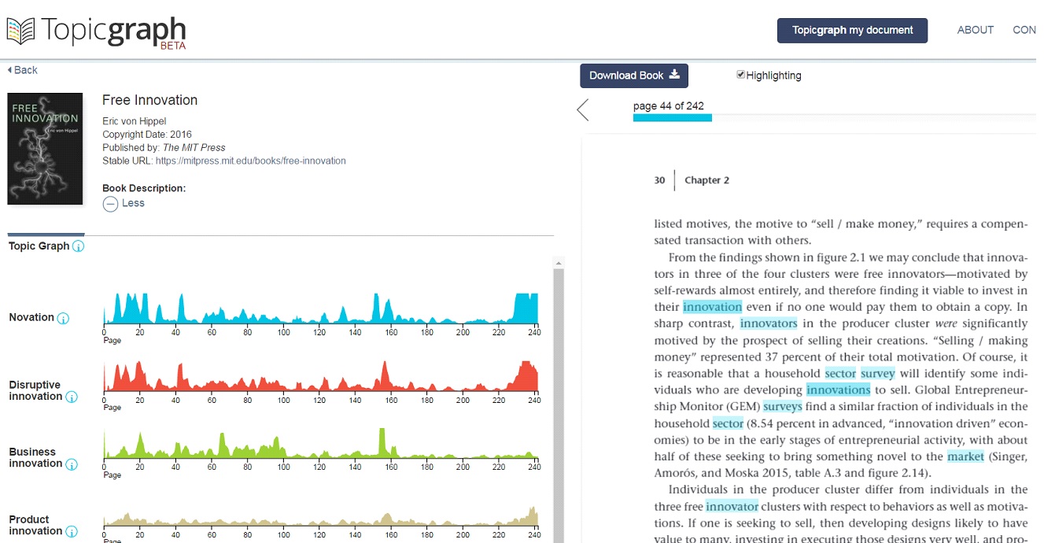Toggle the Highlighting checkbox
Viewport: 1044px width, 543px height.
pos(740,75)
